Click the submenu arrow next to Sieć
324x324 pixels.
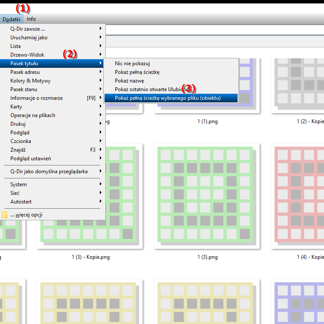click(100, 193)
